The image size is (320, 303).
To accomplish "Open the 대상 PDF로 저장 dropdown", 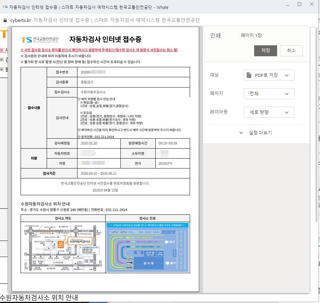I will coord(269,75).
